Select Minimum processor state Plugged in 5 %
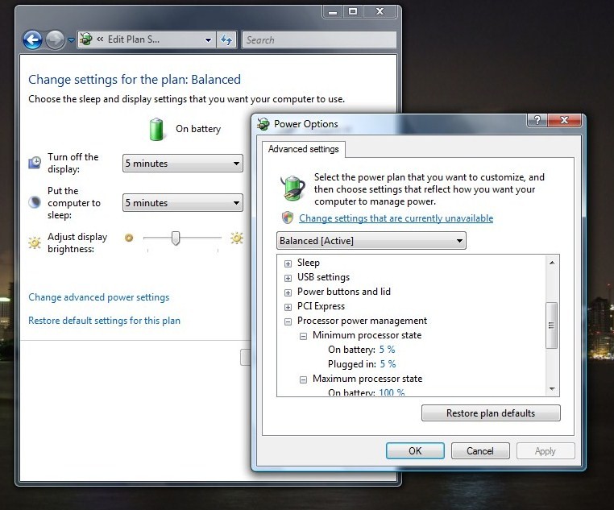 point(362,364)
